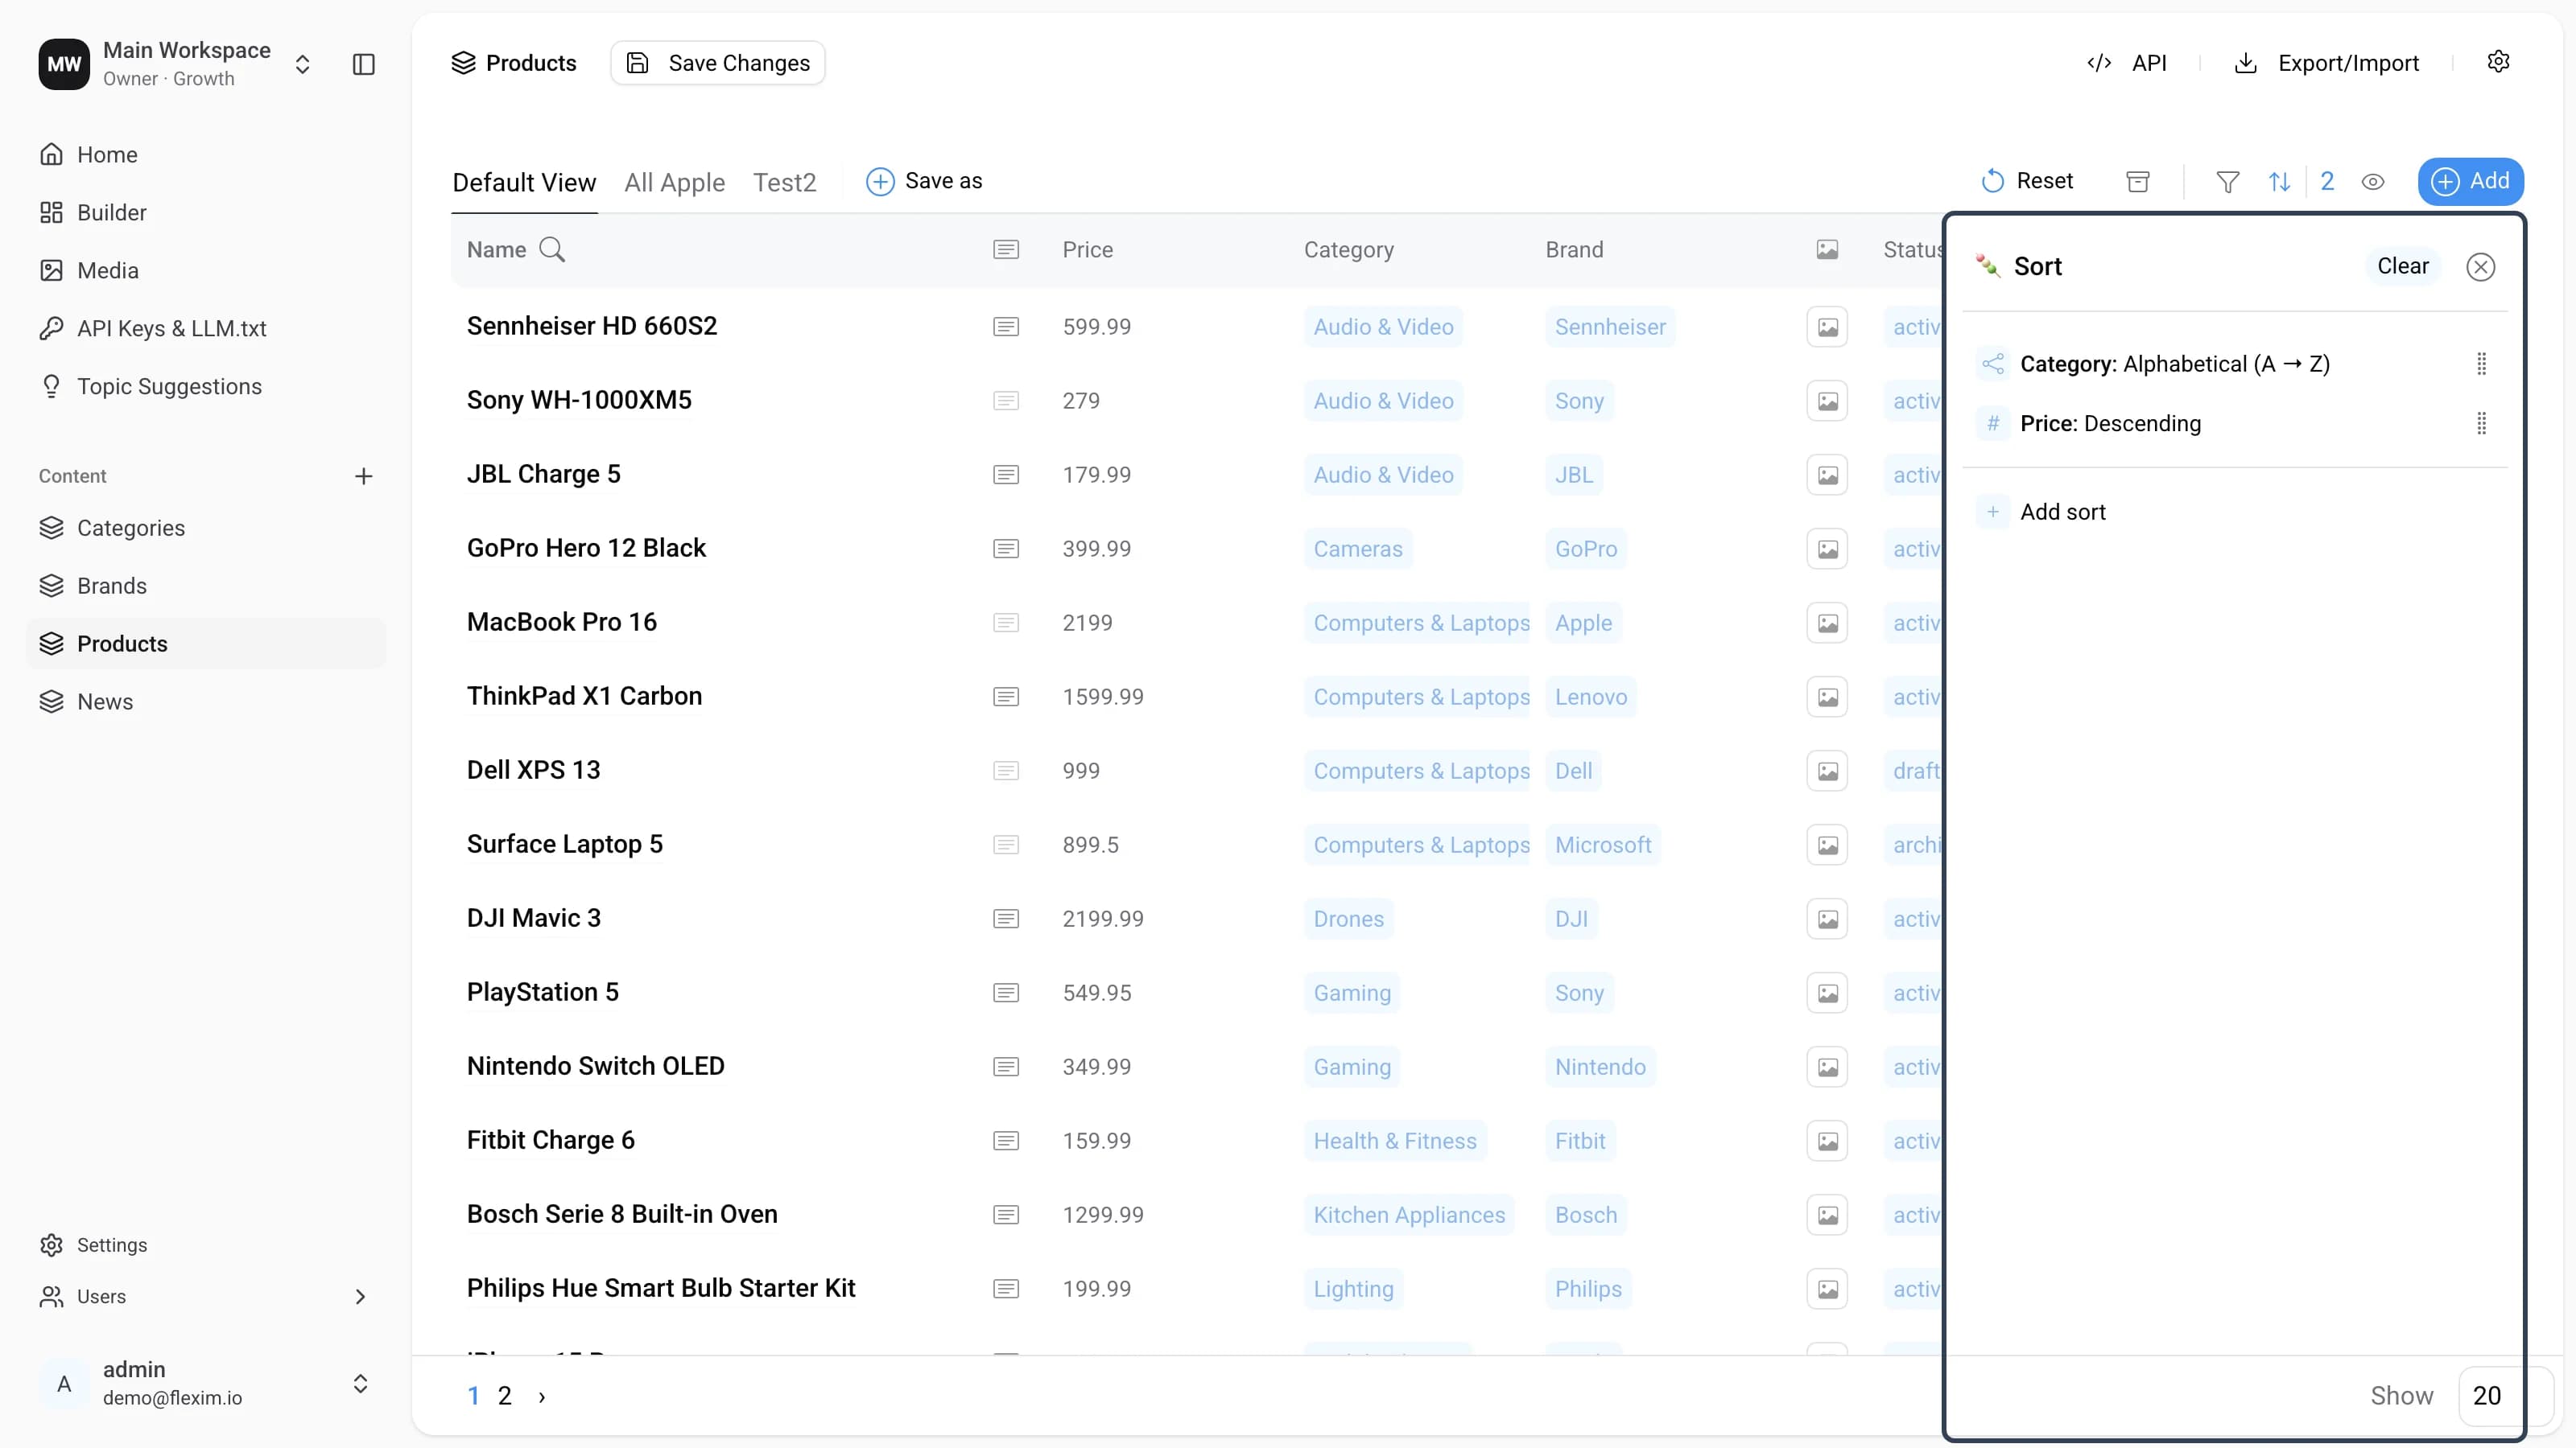Open the Sennheiser HD 660S2 product
Screen dimensions: 2576x1448
click(592, 326)
